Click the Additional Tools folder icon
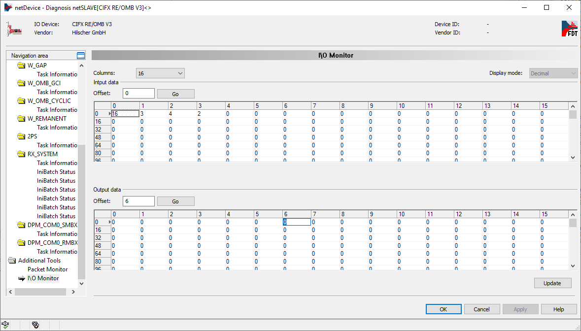This screenshot has width=581, height=331. point(12,261)
